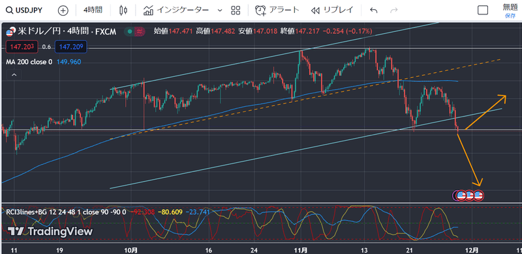Screen dimensions: 522x254
Task: Click the closing value 終値147.217
Action: click(299, 31)
